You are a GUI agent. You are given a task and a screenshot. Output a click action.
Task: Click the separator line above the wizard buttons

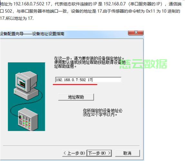[x=71, y=146]
